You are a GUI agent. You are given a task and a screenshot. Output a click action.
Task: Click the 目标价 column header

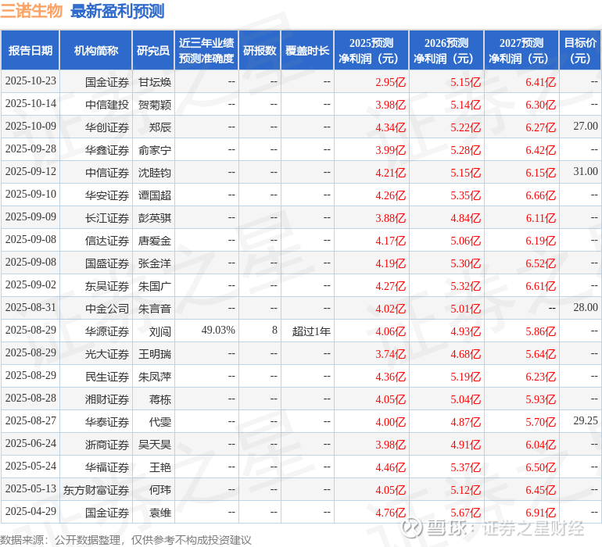580,50
